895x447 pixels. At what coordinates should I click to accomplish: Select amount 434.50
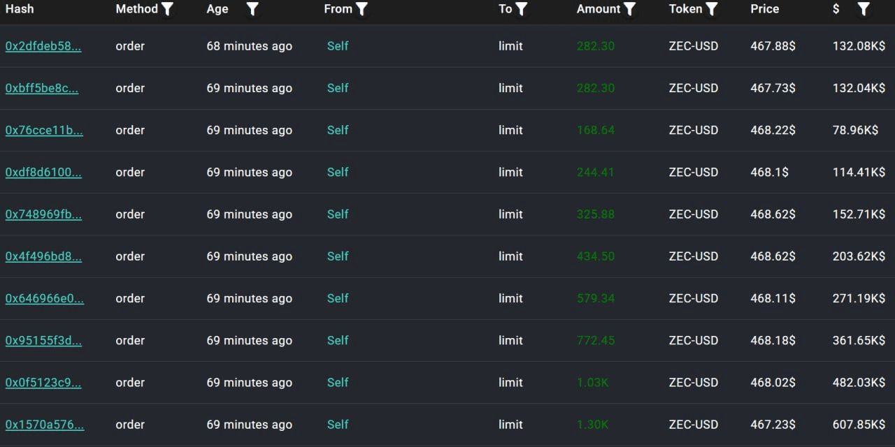[596, 256]
